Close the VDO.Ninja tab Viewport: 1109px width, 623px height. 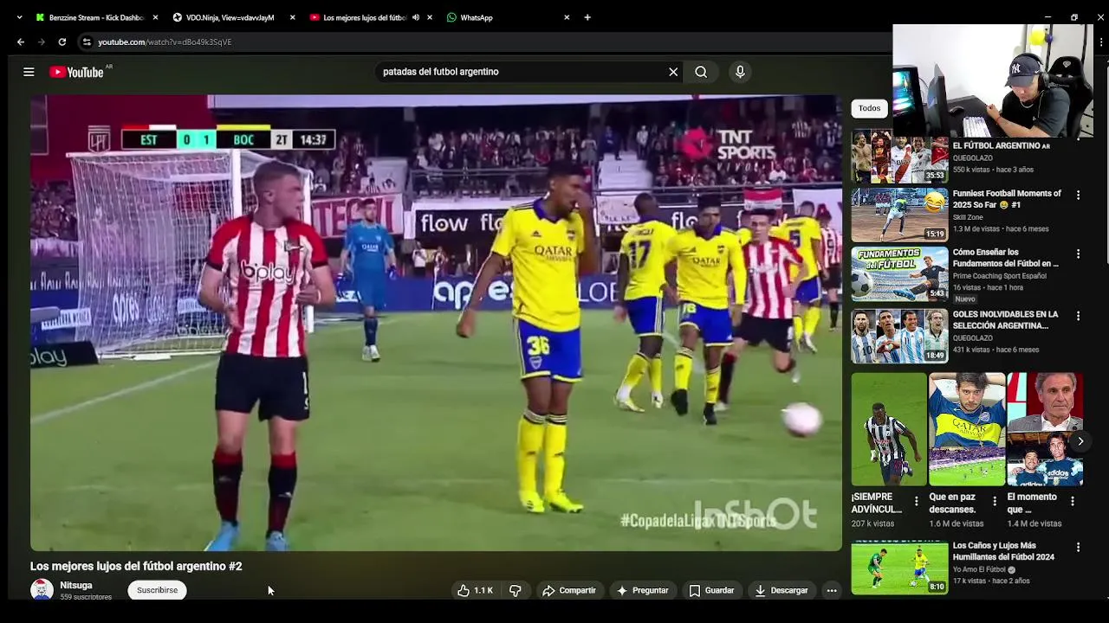pyautogui.click(x=292, y=17)
